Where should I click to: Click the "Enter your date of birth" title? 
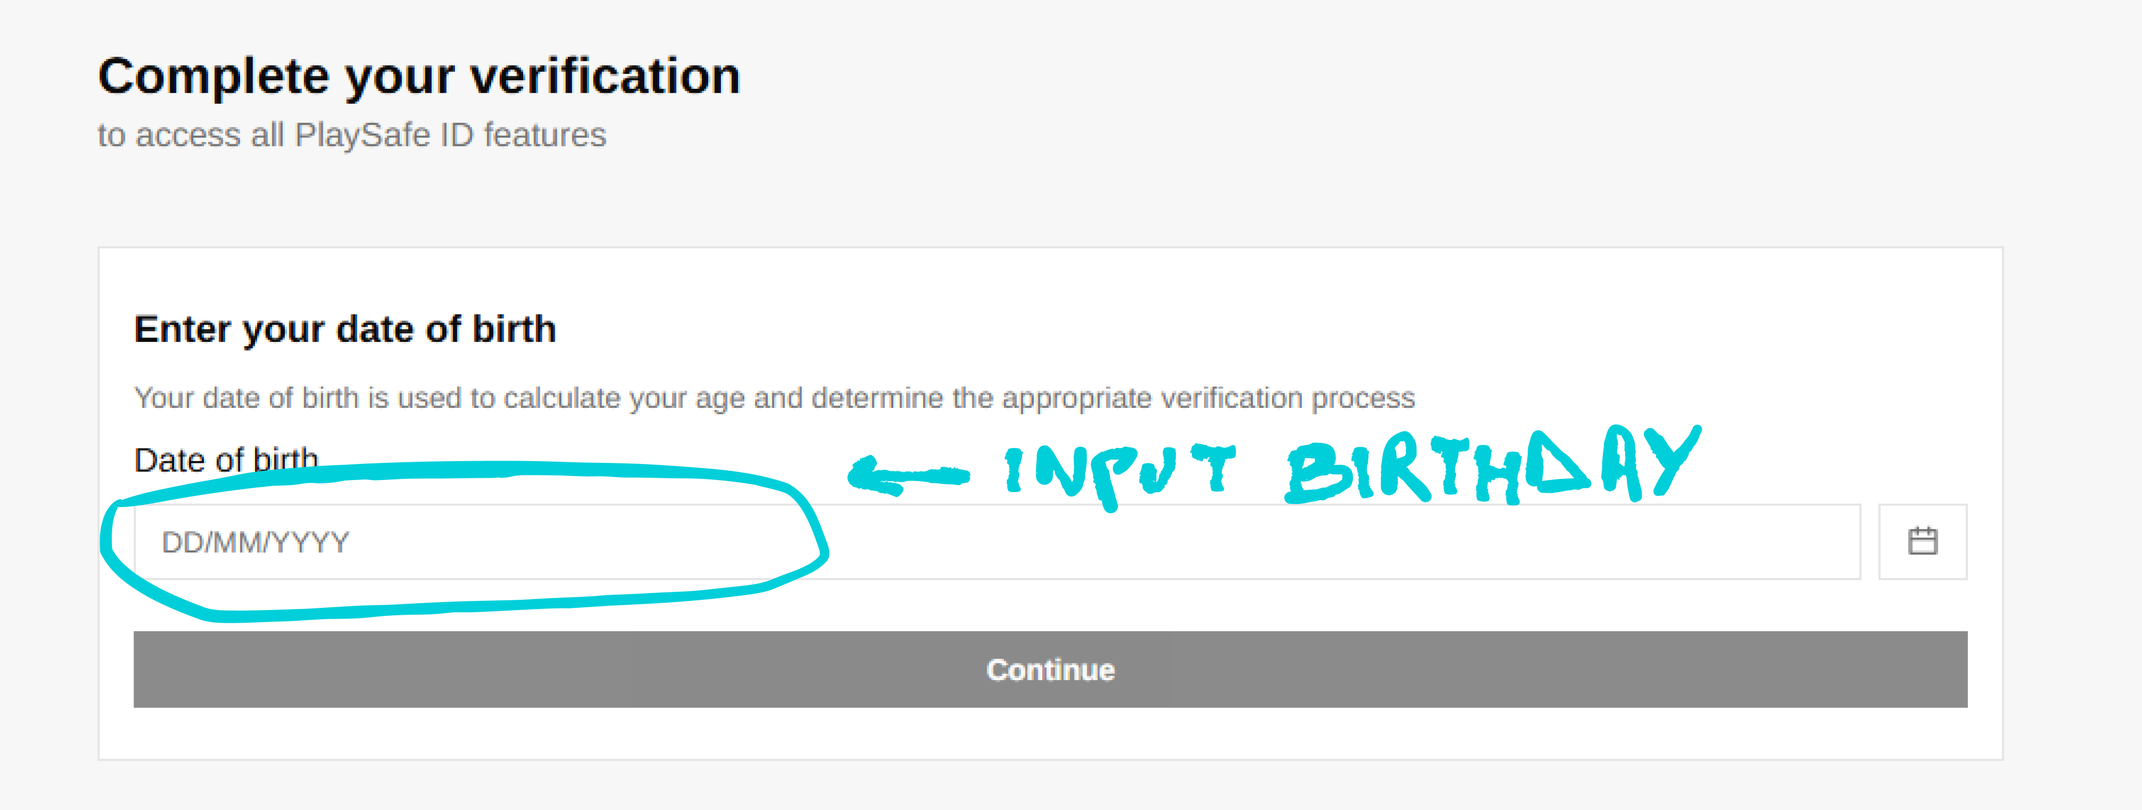point(344,329)
